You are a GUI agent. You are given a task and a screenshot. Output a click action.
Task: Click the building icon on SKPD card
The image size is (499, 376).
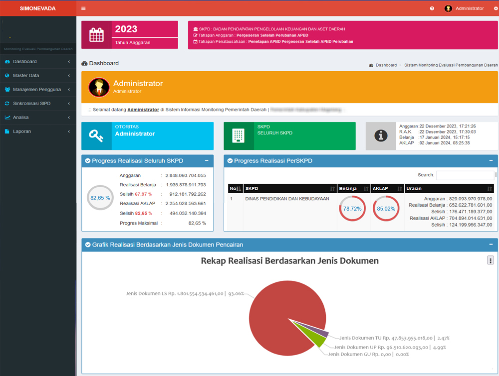239,136
